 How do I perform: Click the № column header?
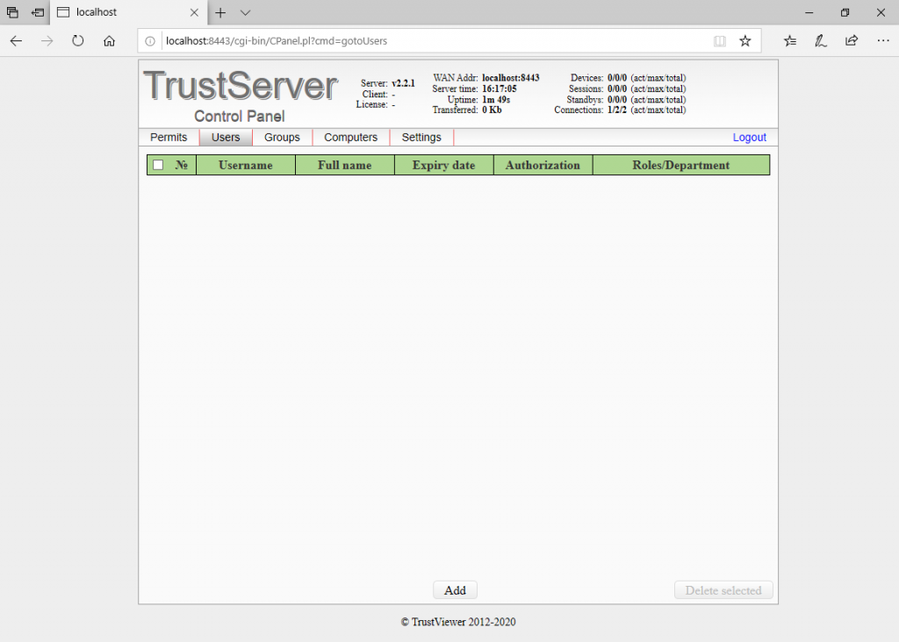(181, 165)
